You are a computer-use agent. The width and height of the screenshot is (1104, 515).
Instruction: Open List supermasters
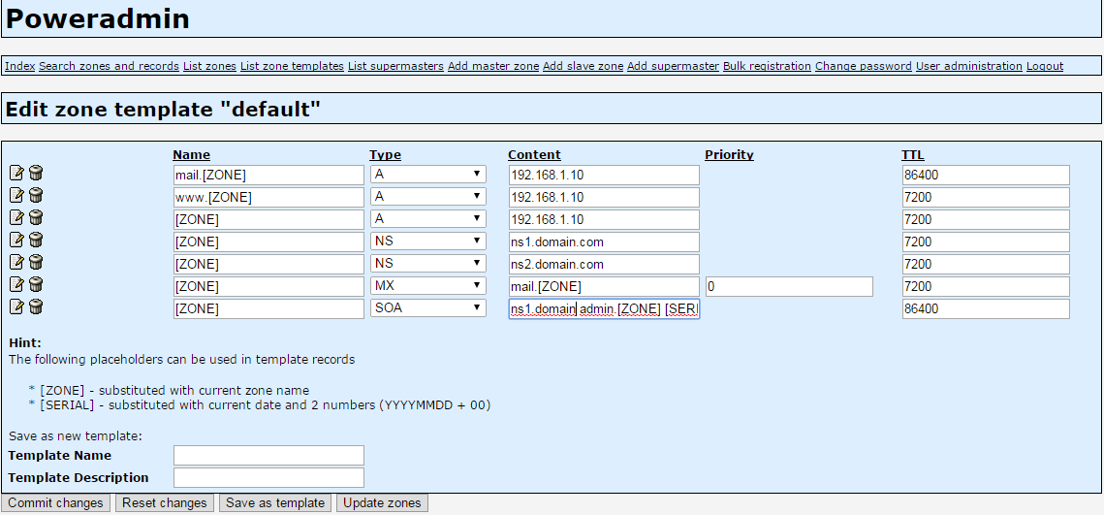[395, 66]
